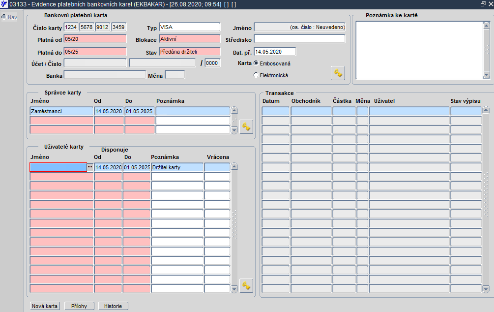Click the application logo icon in title bar
The width and height of the screenshot is (494, 312).
[4, 4]
